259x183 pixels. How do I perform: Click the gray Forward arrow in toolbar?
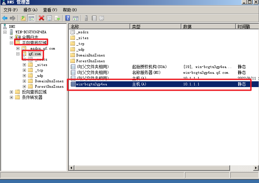tap(13, 18)
